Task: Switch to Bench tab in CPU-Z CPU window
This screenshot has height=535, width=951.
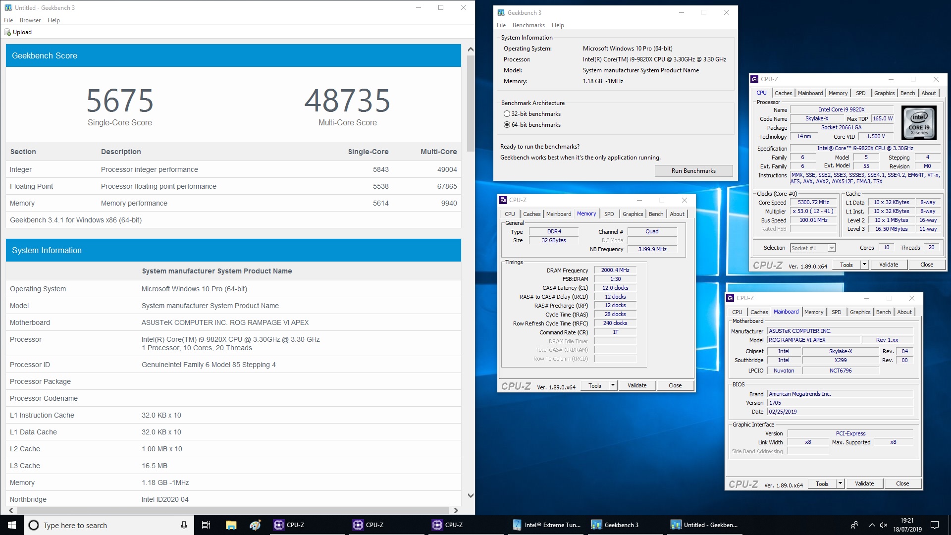Action: pos(907,93)
